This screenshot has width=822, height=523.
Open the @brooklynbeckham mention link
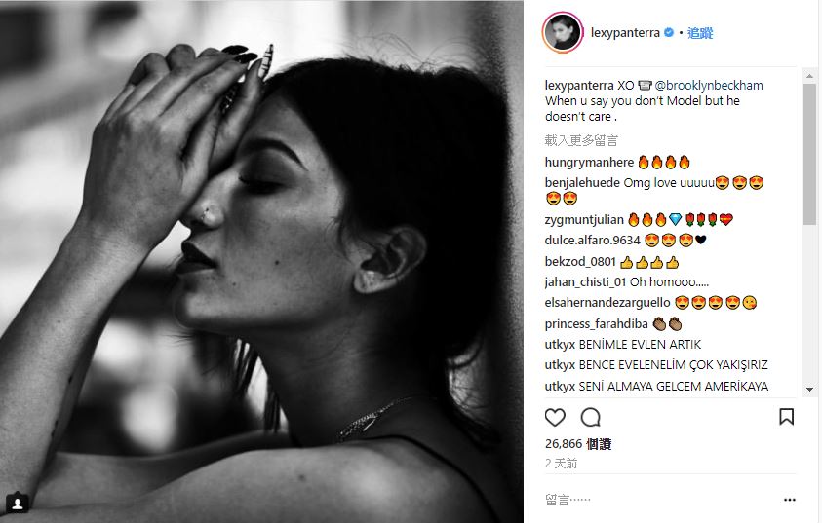click(x=709, y=86)
